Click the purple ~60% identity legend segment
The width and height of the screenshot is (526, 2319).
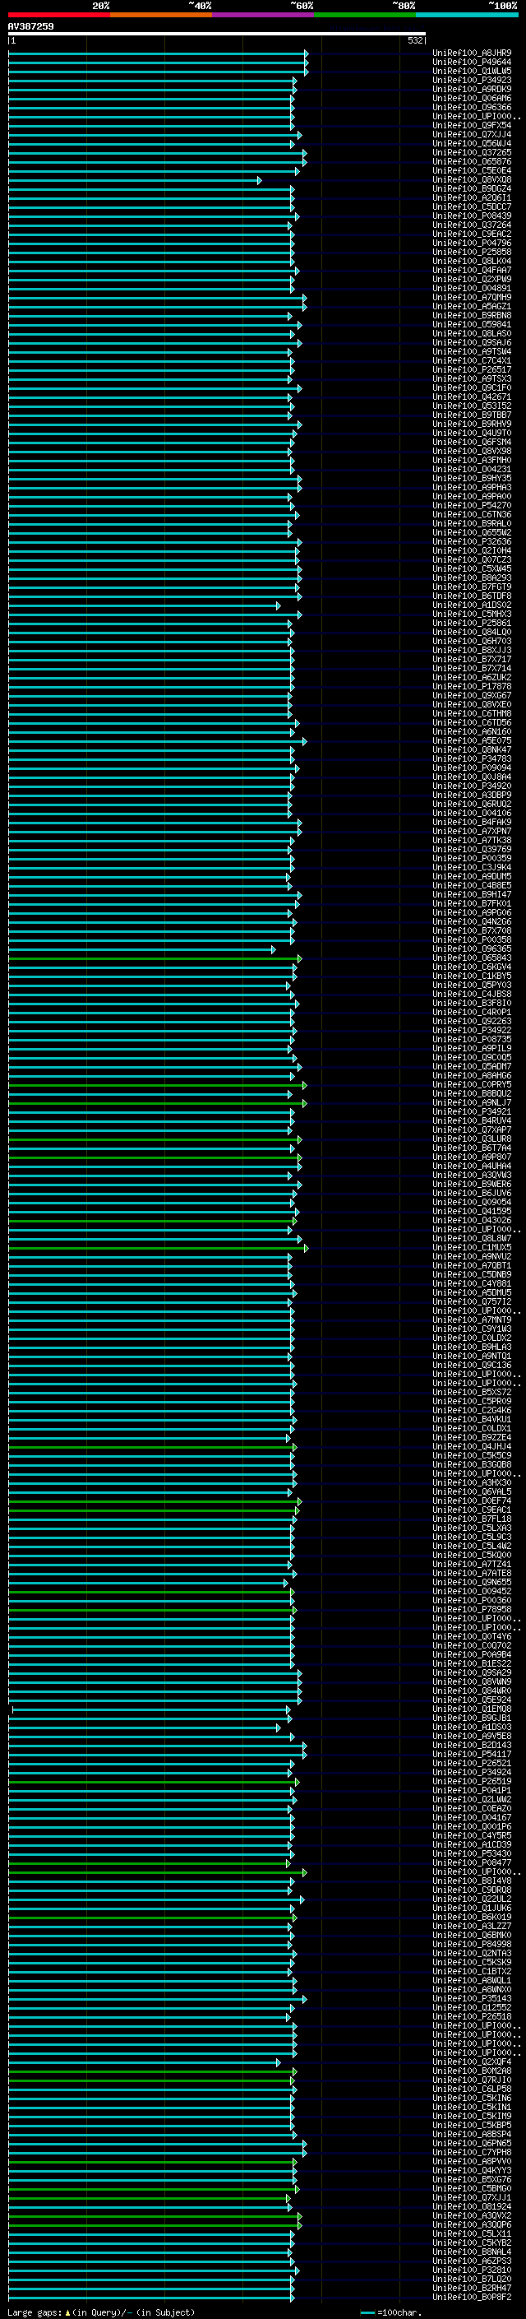tap(264, 15)
